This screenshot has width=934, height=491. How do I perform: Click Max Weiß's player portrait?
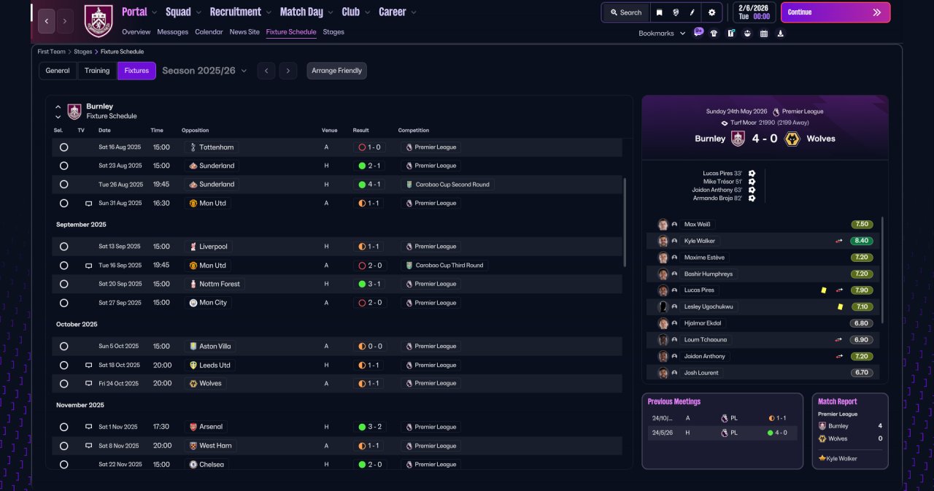point(663,225)
